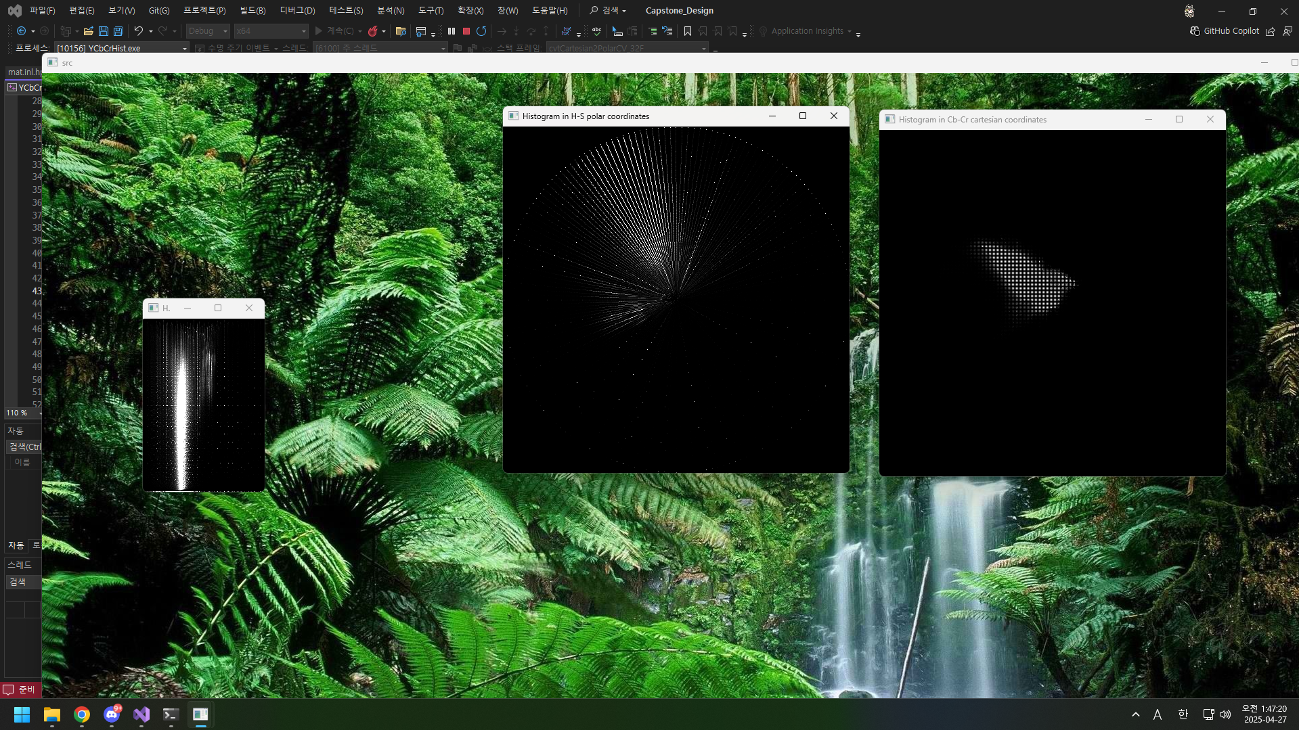1299x730 pixels.
Task: Click the Save file icon
Action: [x=104, y=31]
